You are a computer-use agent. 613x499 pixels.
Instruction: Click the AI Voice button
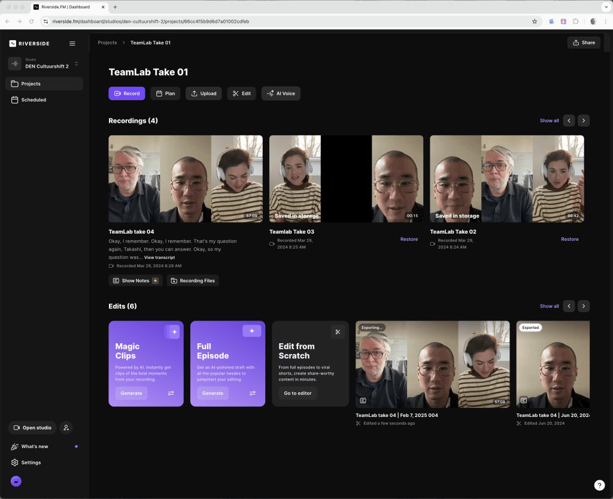click(x=281, y=93)
